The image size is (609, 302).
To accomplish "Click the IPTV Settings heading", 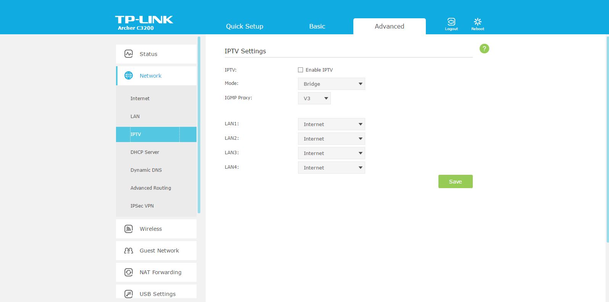I will pyautogui.click(x=245, y=51).
